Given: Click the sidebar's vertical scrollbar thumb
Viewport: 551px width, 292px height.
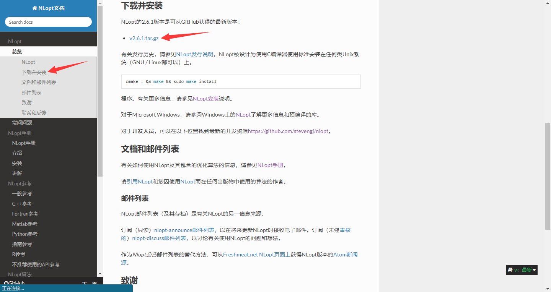Looking at the screenshot, I should point(100,91).
